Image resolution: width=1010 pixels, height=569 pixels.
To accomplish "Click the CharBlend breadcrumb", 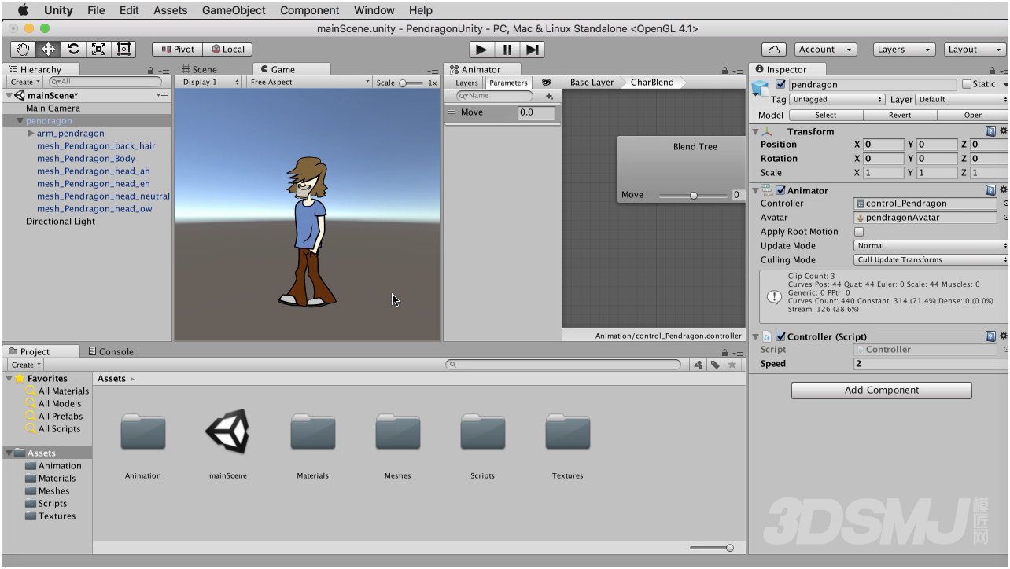I will [652, 82].
